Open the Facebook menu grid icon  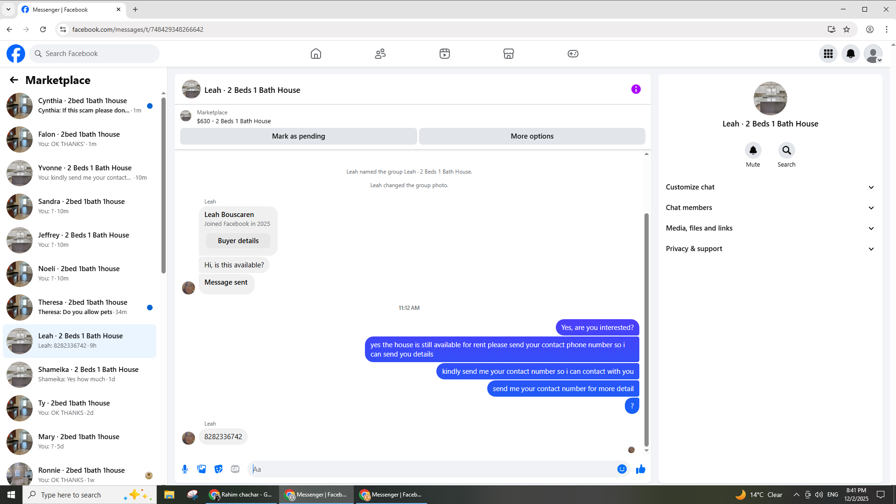pyautogui.click(x=828, y=54)
